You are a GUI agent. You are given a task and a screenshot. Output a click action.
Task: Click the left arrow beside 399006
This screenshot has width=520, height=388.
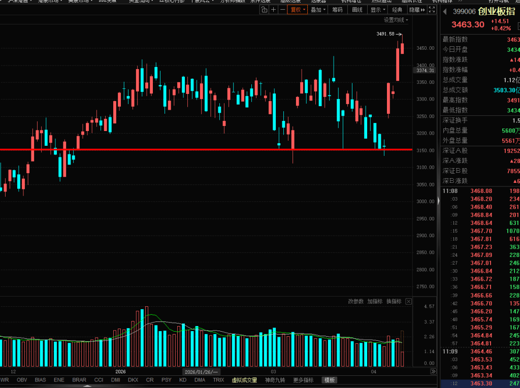click(x=445, y=12)
